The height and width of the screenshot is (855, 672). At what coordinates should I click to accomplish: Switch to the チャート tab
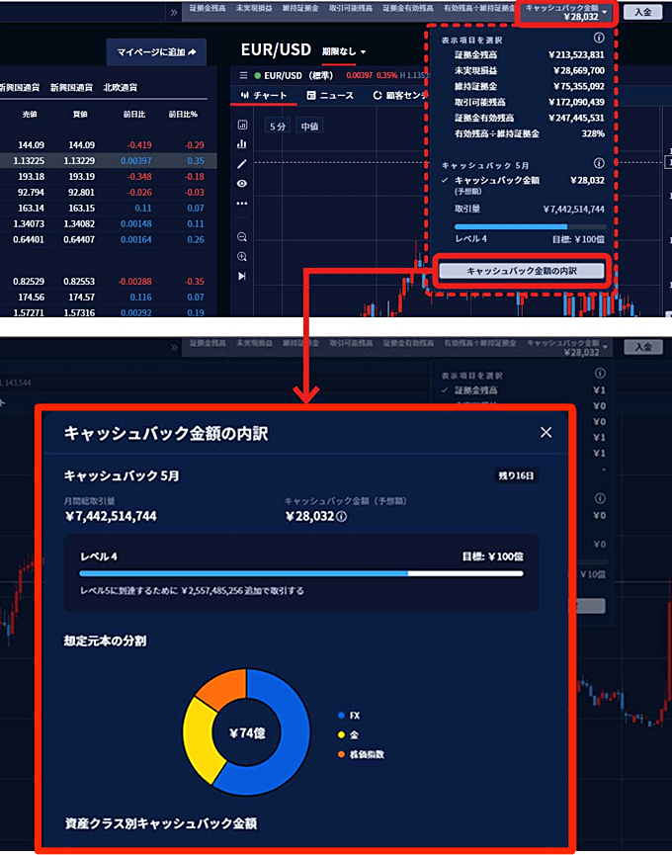[x=264, y=96]
